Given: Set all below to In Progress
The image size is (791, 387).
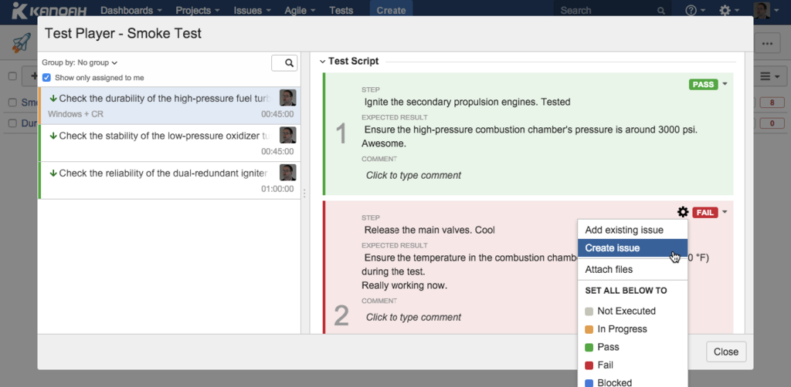Looking at the screenshot, I should tap(632, 329).
